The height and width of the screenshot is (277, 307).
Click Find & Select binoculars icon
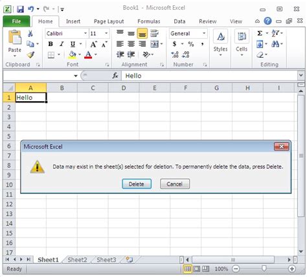tap(275, 44)
